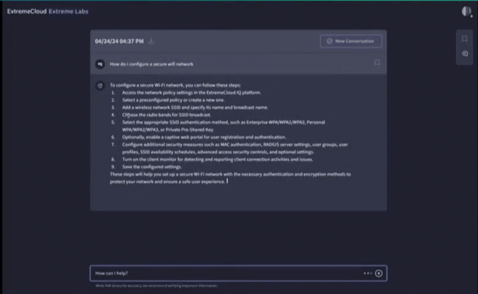Screen dimensions: 478x294
Task: Open saved bookmarks in the right sidebar
Action: point(464,39)
